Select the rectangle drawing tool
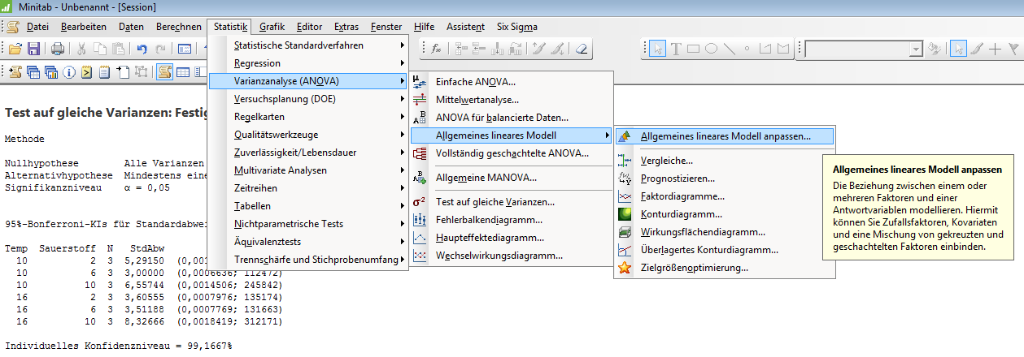Viewport: 1024px width, 357px height. 694,49
